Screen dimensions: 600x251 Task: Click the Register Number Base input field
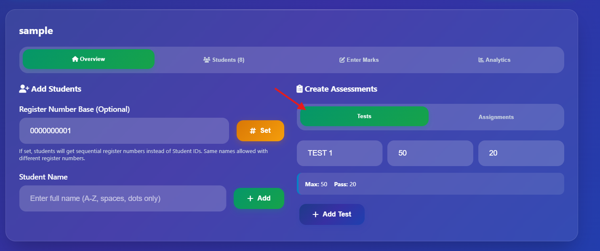point(123,131)
